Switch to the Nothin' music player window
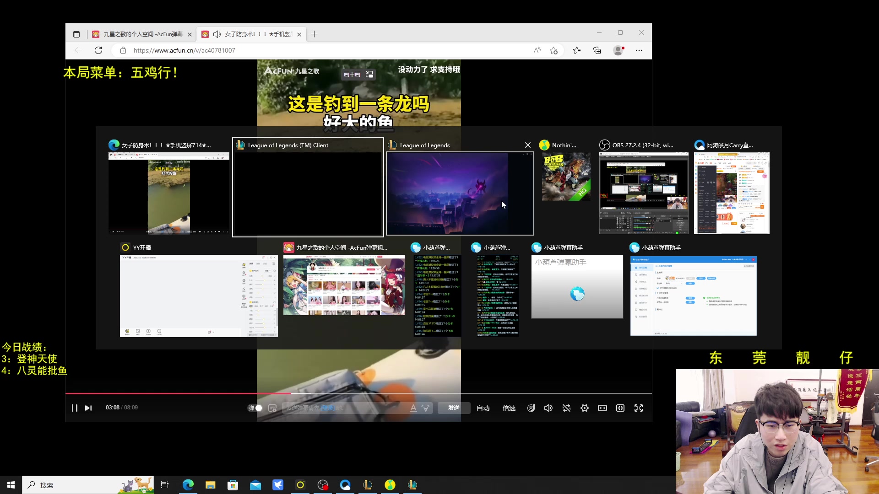 point(566,177)
